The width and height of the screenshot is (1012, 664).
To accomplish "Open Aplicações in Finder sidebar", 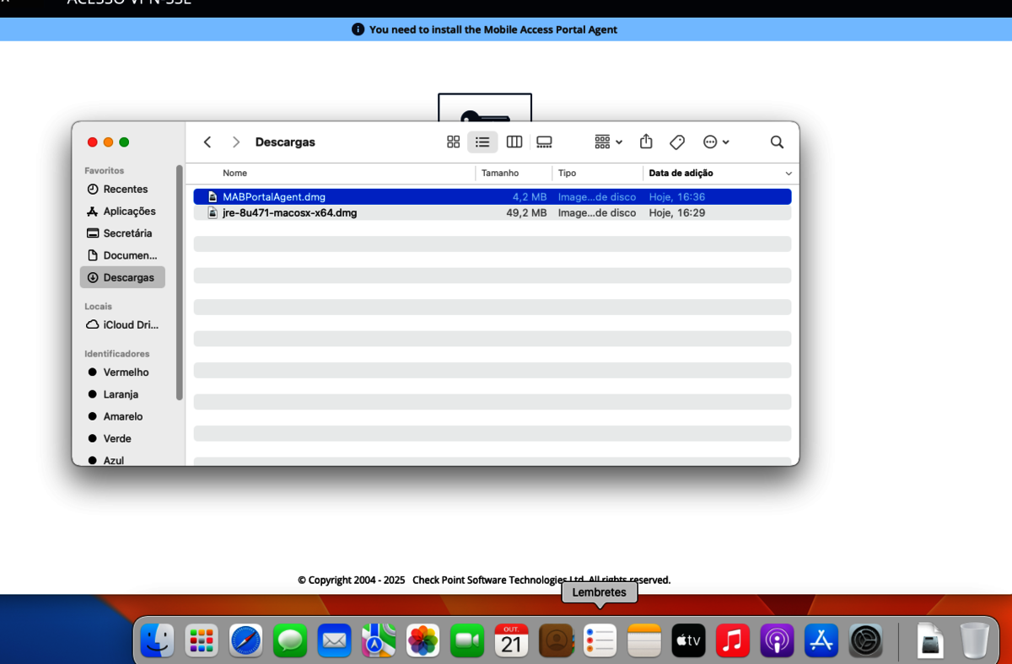I will [x=129, y=212].
